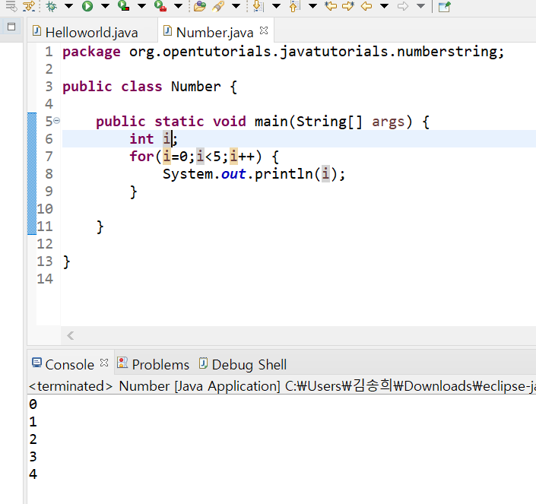This screenshot has width=536, height=504.
Task: Open the Back history dropdown arrow
Action: coord(384,6)
